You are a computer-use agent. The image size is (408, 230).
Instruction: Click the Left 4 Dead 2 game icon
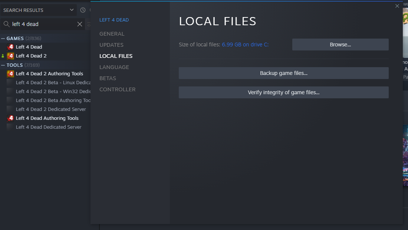click(x=10, y=56)
